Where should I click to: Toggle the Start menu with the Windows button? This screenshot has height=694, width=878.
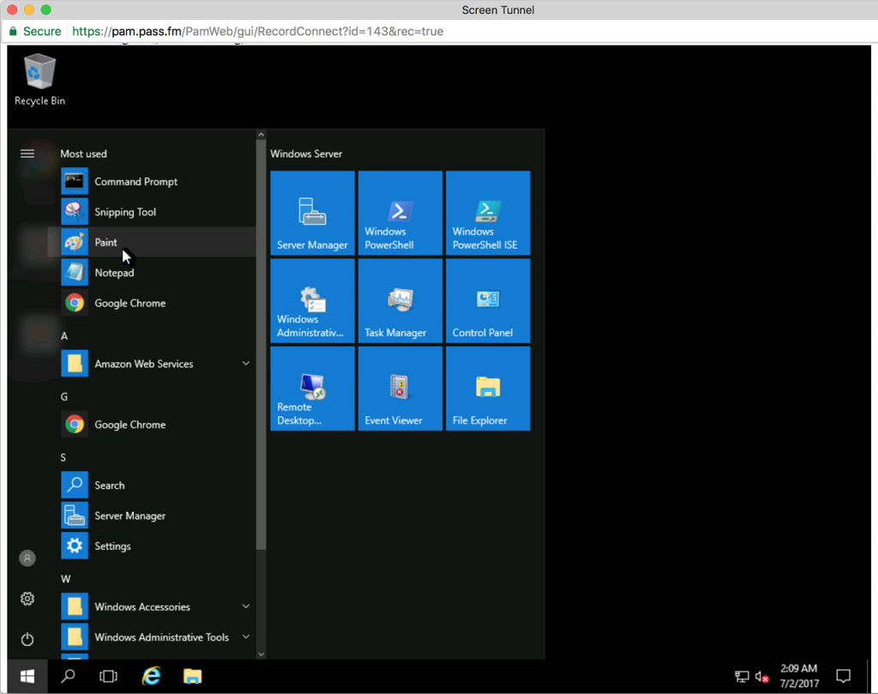pos(27,676)
